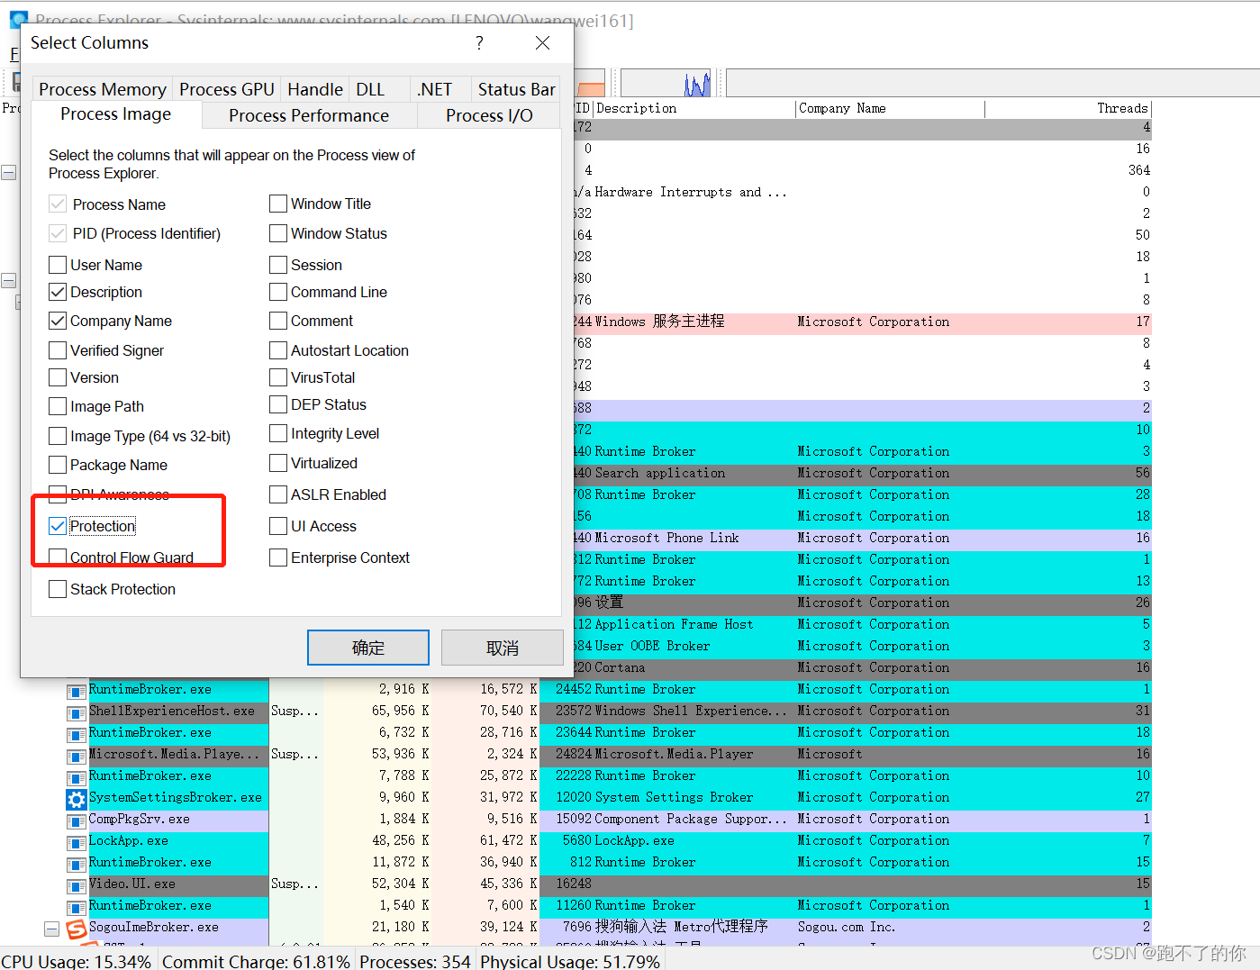Check the Version column option

coord(58,377)
